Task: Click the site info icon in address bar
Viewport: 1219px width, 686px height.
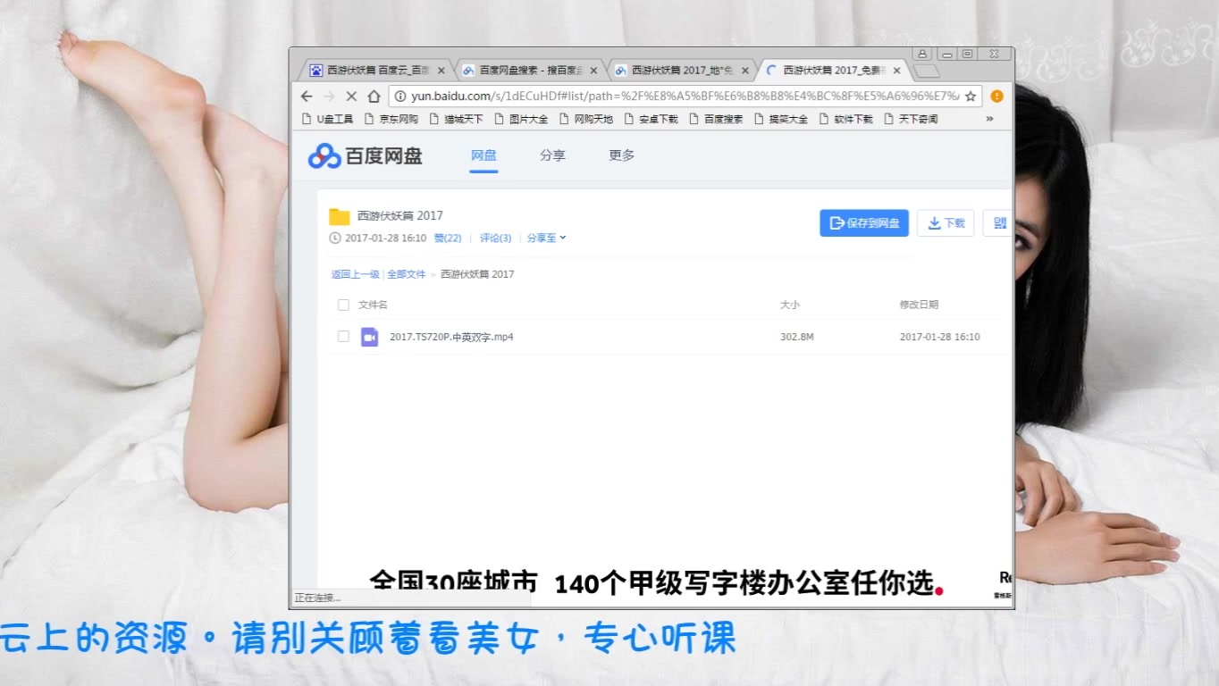Action: coord(400,96)
